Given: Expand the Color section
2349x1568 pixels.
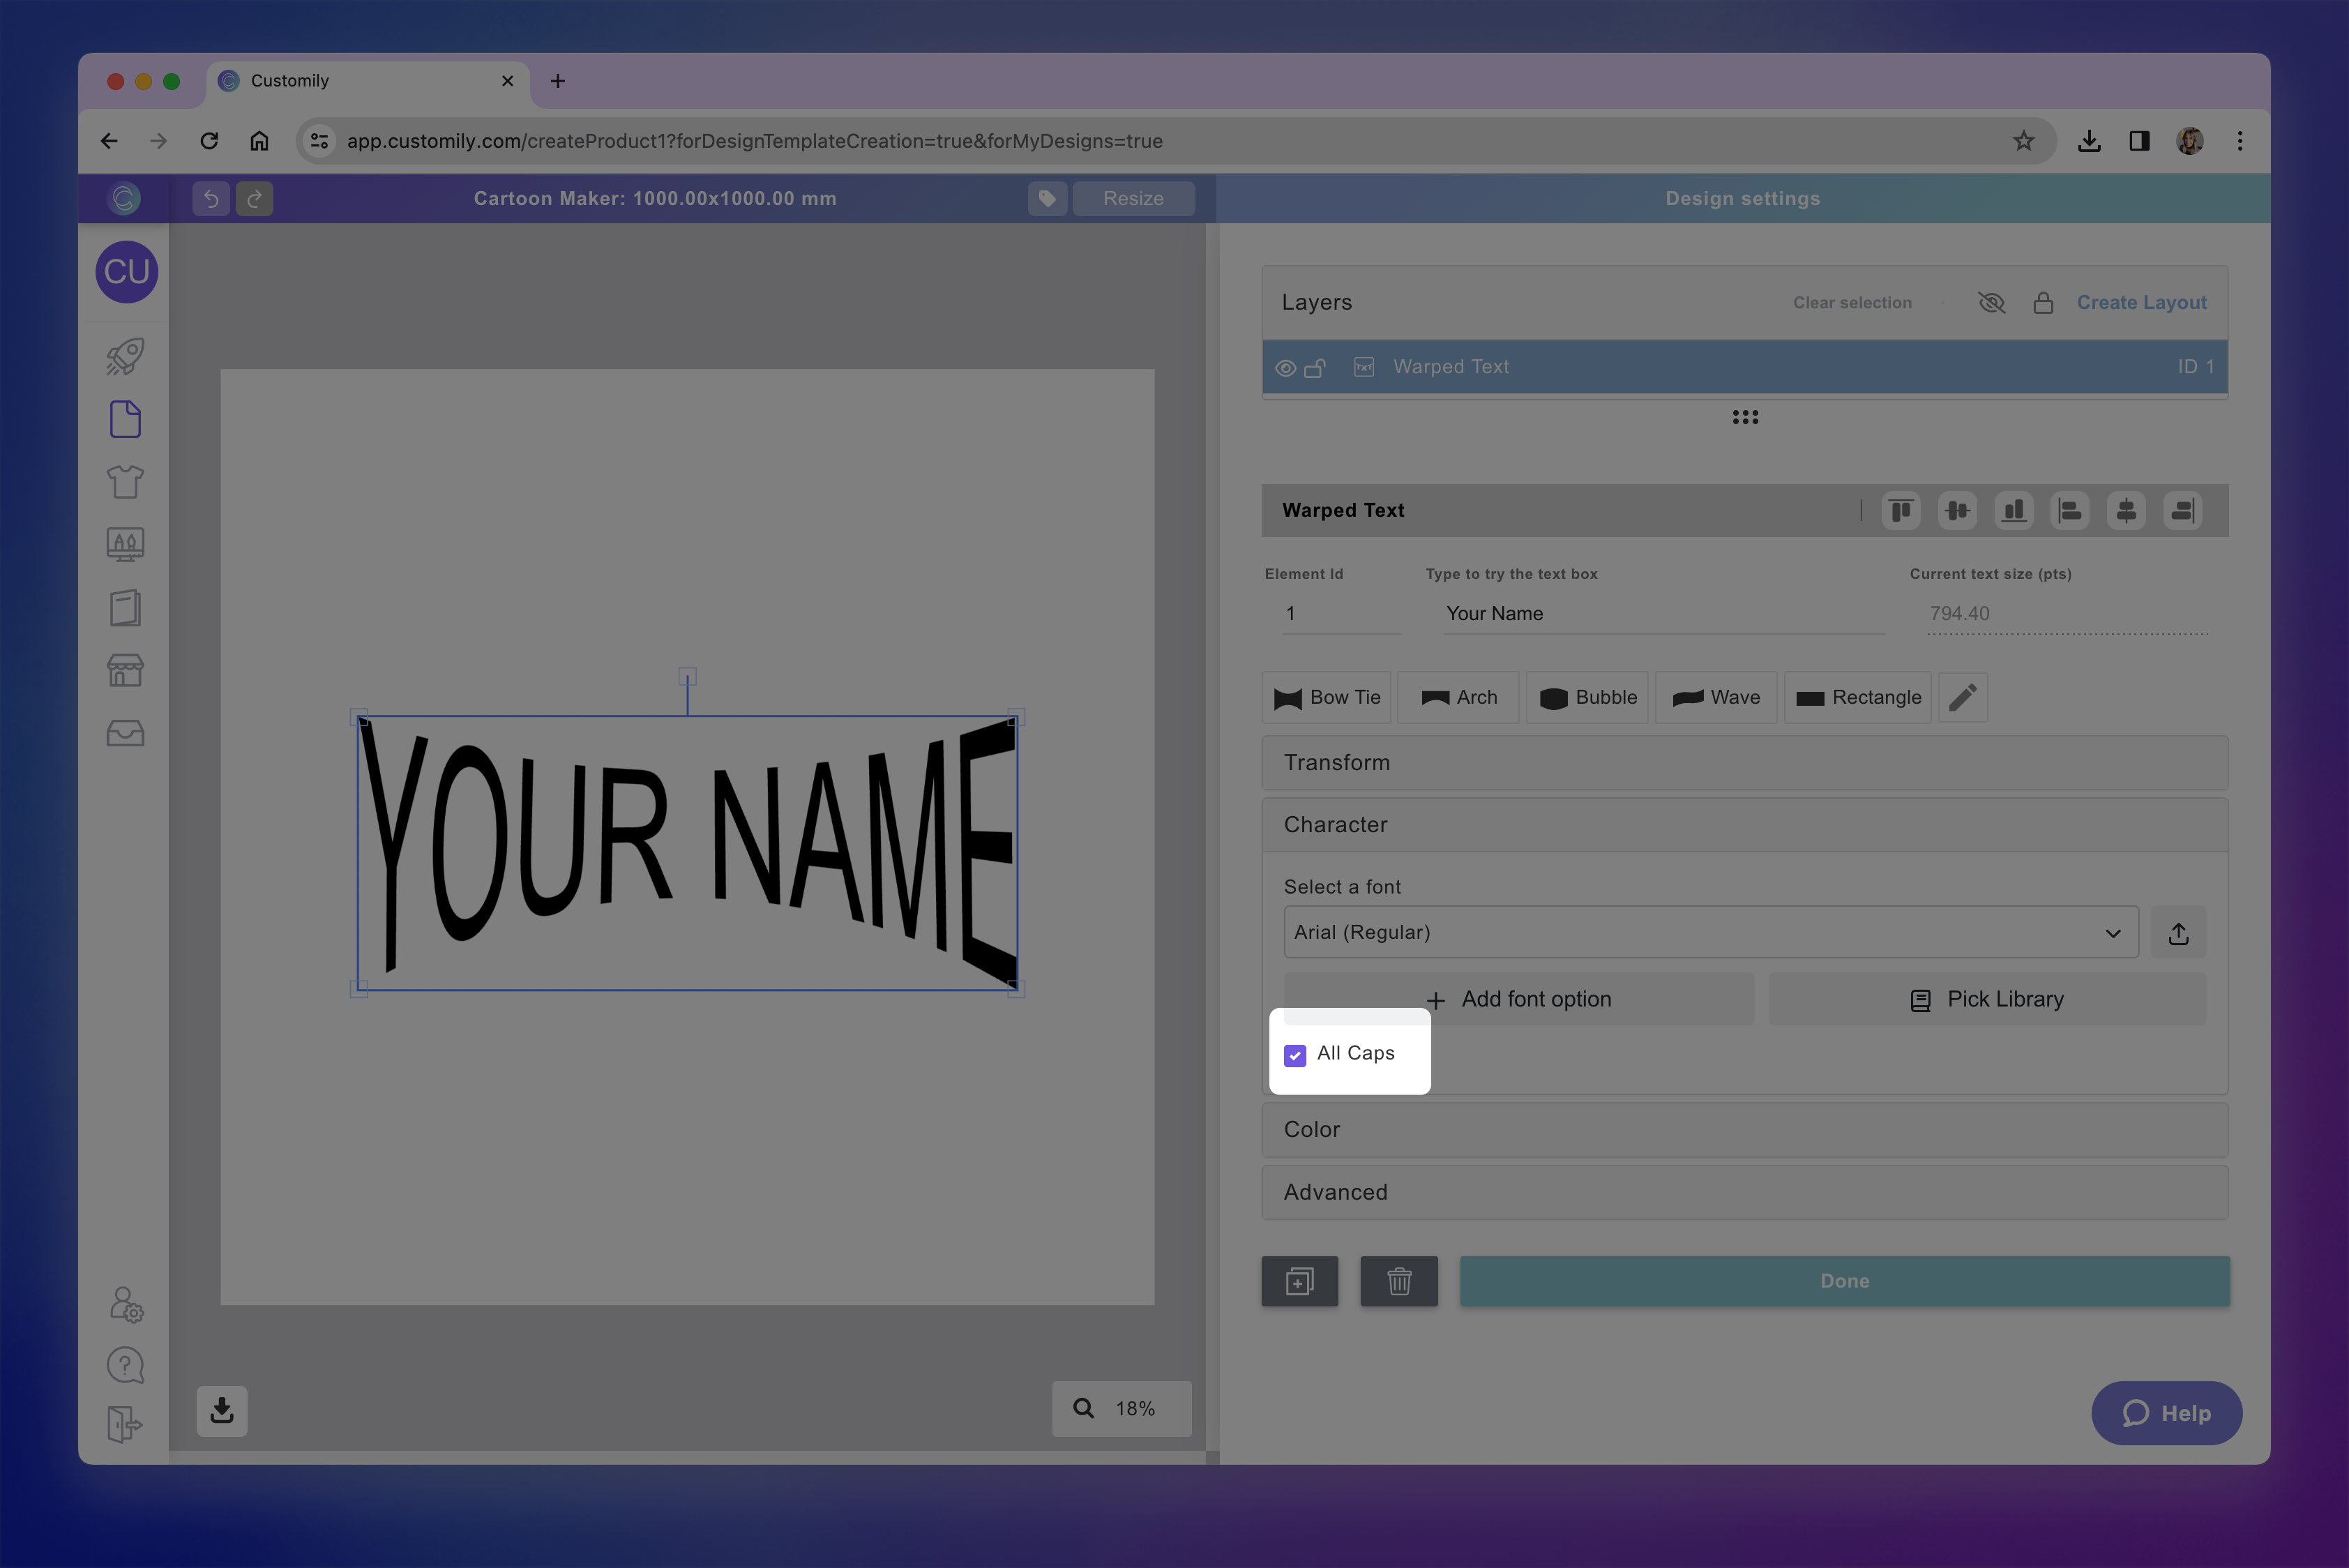Looking at the screenshot, I should click(1744, 1130).
